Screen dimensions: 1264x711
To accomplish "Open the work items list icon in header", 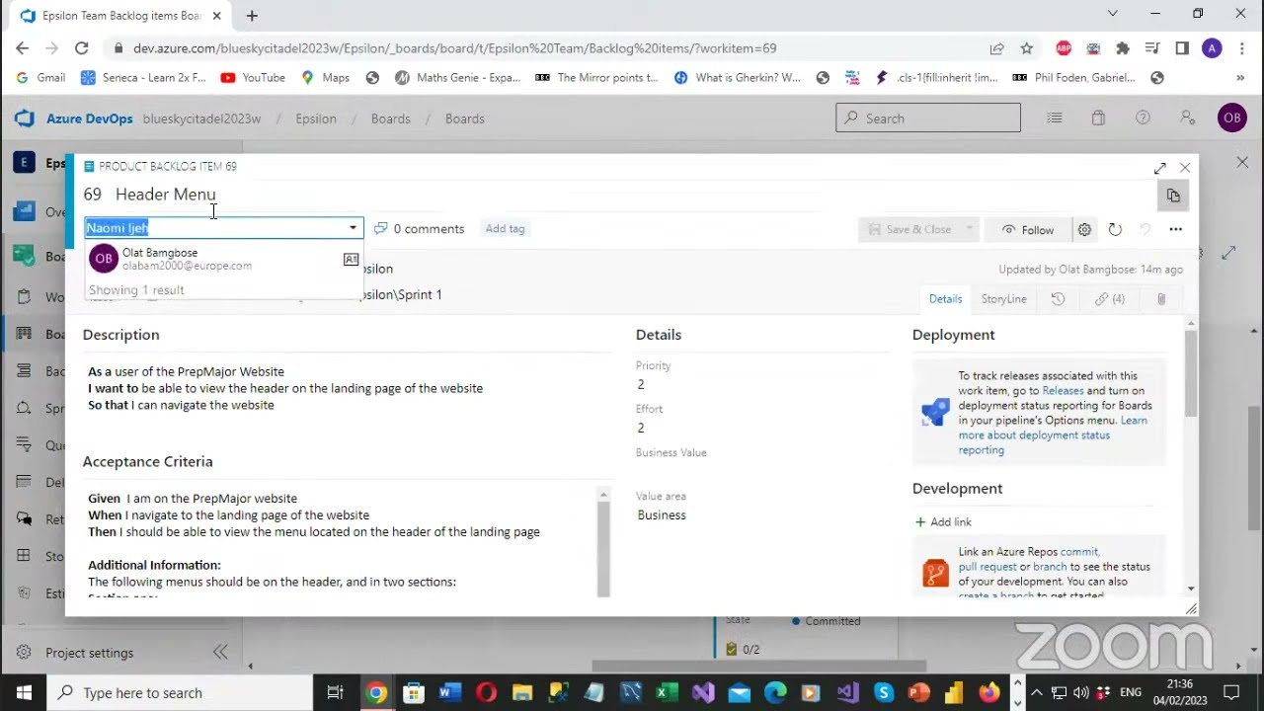I will click(1055, 118).
